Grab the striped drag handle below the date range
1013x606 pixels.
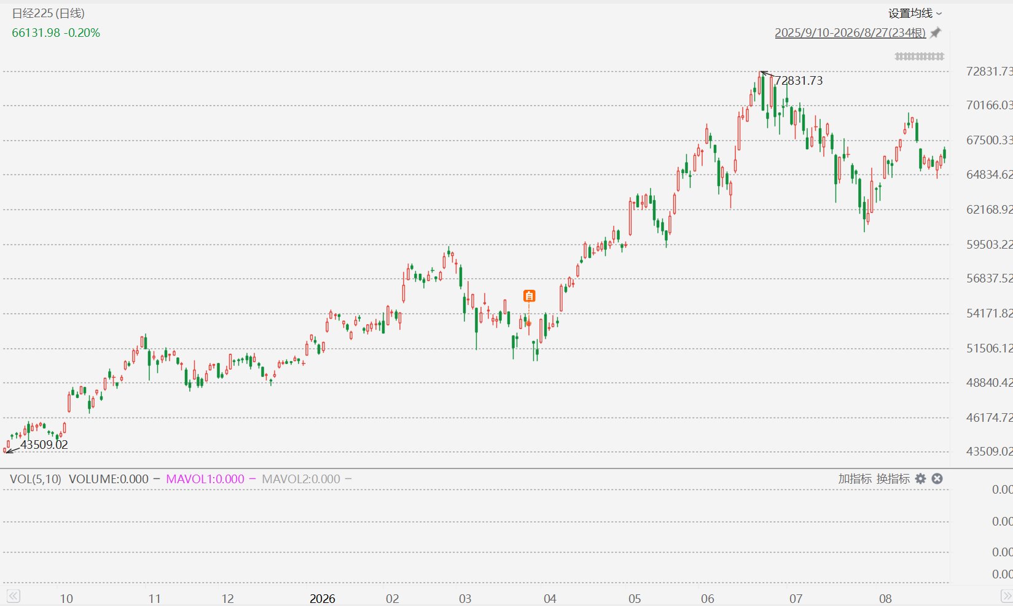(x=919, y=56)
